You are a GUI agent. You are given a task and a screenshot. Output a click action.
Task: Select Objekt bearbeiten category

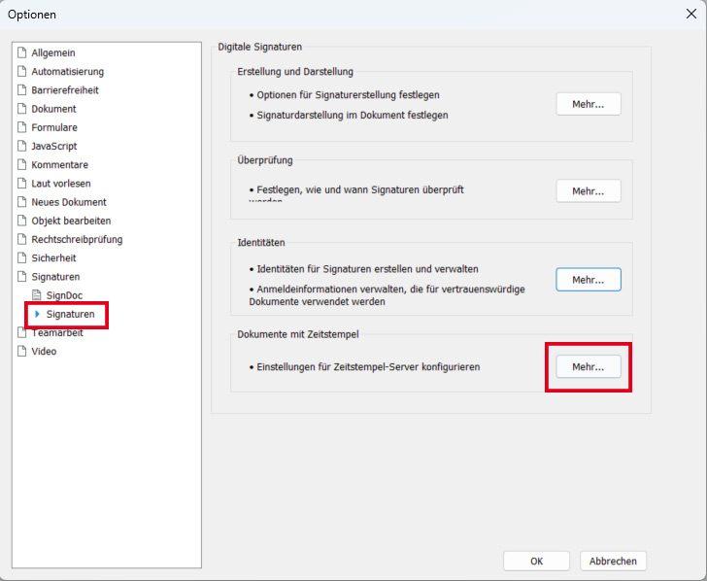pos(71,221)
